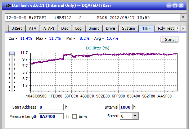Click the Cur value 11.4%
Screen dimensions: 189x129
click(26, 38)
